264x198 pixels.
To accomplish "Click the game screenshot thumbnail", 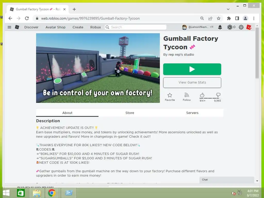I will click(x=98, y=68).
